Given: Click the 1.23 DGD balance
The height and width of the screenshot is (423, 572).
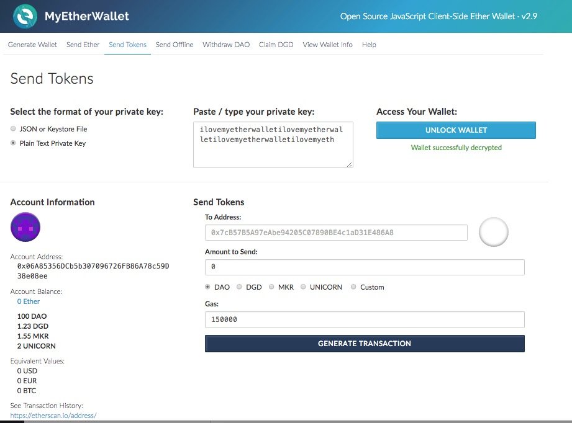Looking at the screenshot, I should [x=33, y=326].
